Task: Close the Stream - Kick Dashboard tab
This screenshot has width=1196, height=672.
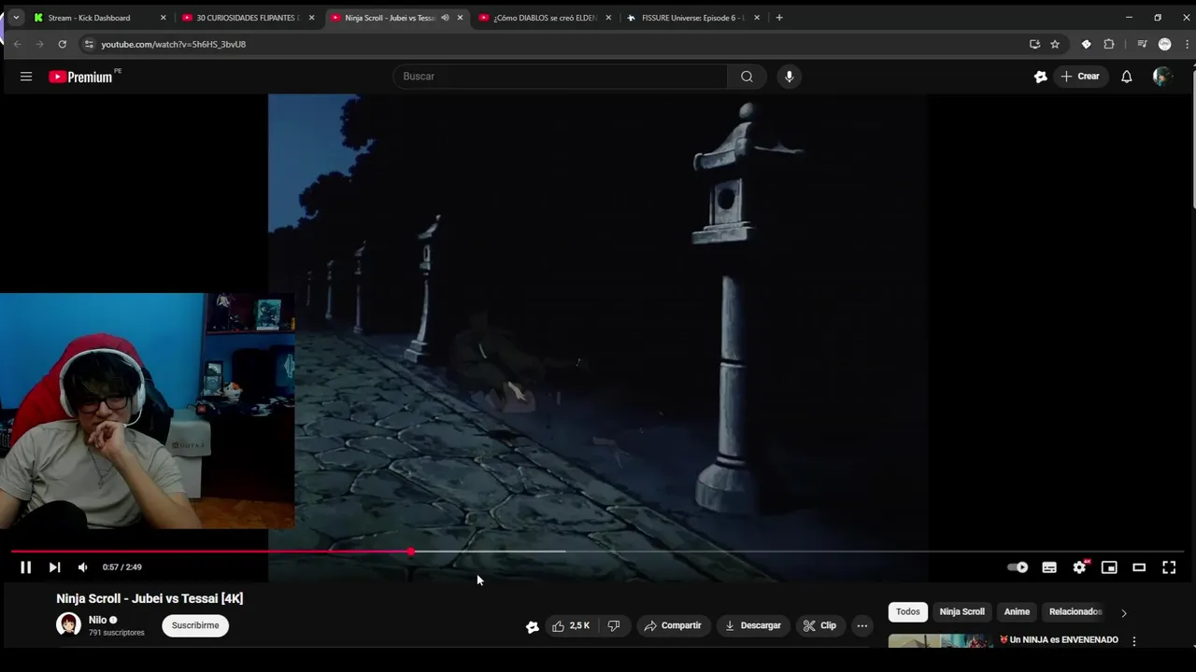Action: click(x=164, y=18)
